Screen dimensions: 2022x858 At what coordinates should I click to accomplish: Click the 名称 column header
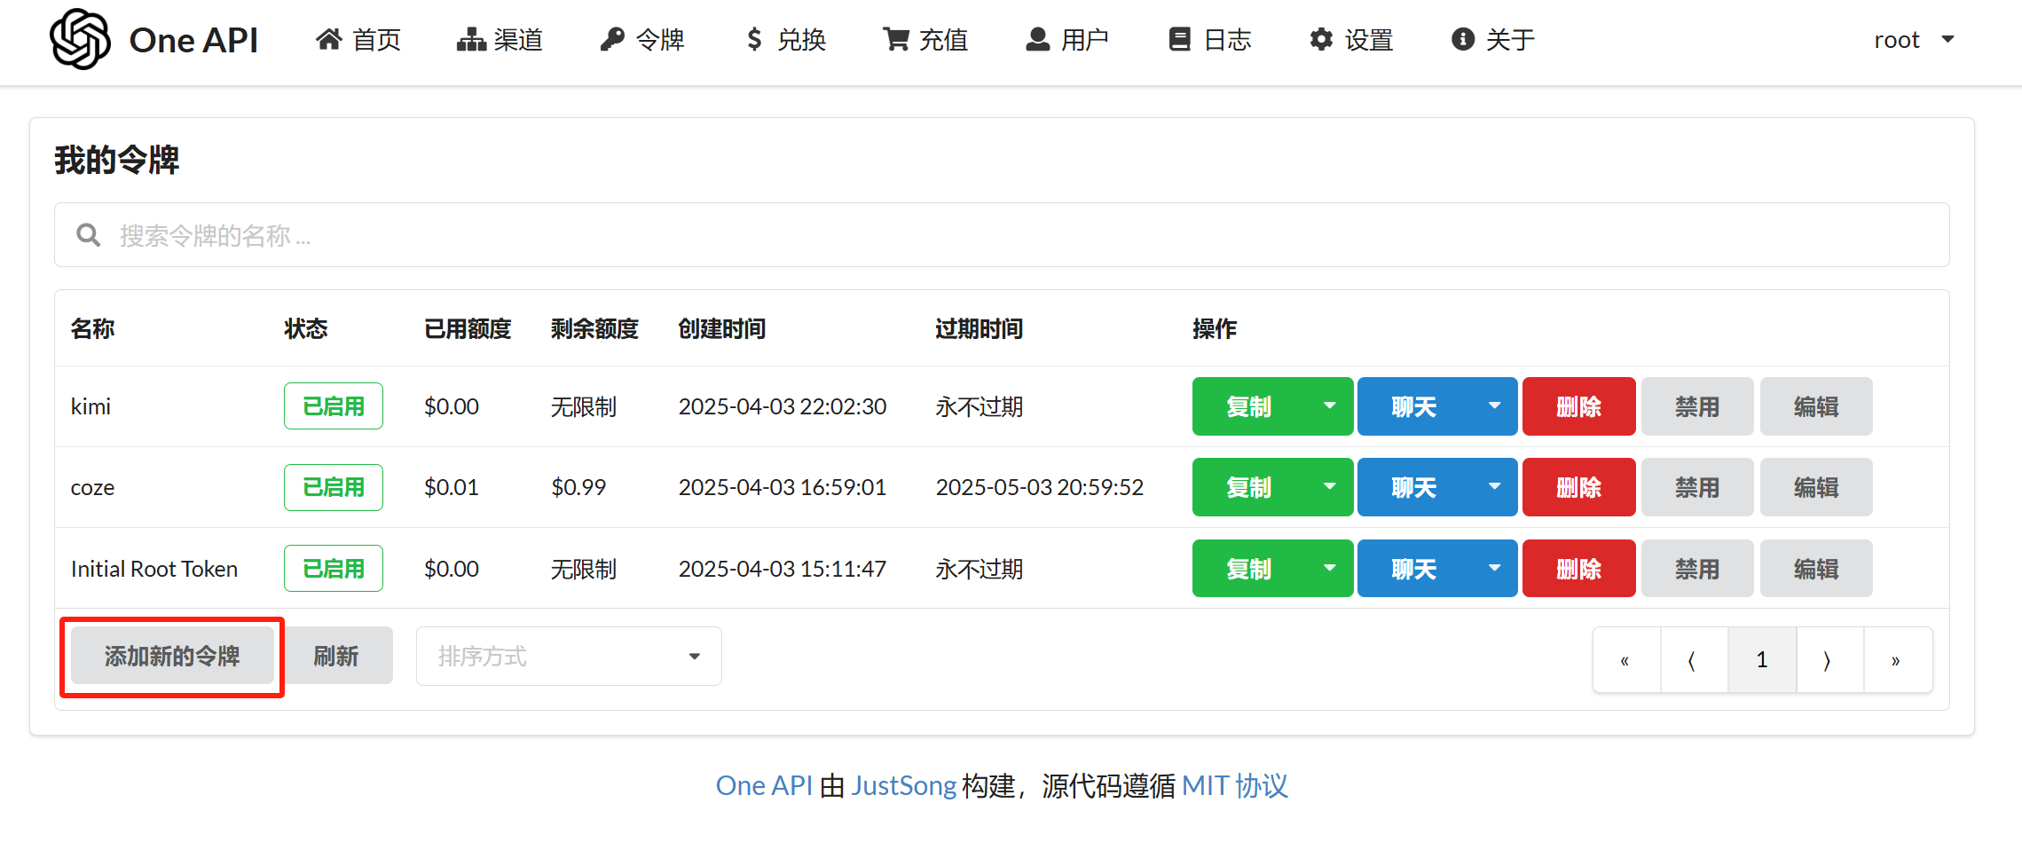click(x=93, y=328)
